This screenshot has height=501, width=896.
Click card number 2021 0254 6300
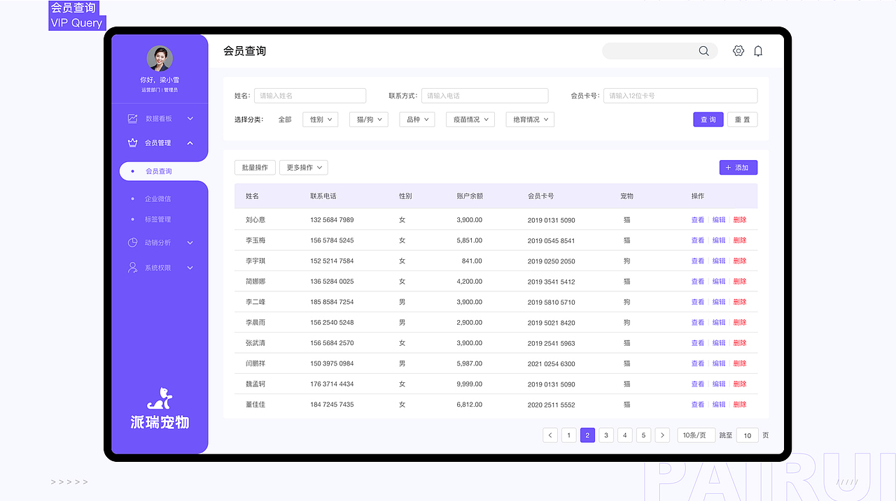(552, 364)
